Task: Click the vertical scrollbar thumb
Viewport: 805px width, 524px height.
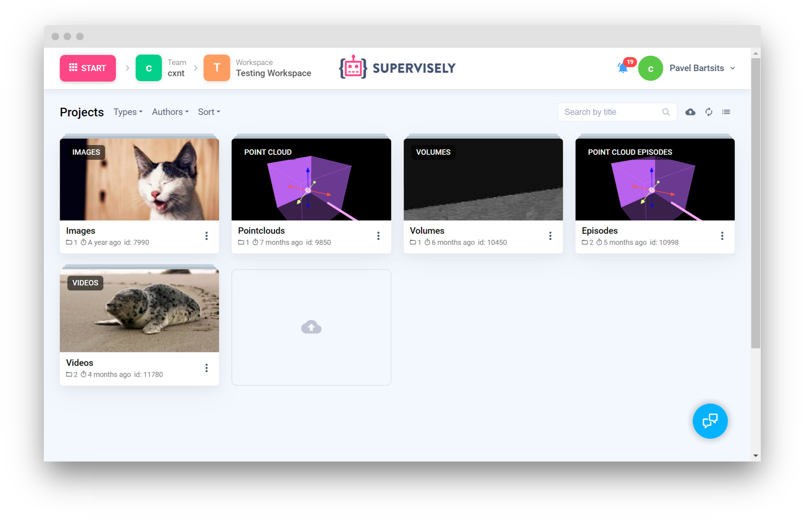Action: click(755, 203)
